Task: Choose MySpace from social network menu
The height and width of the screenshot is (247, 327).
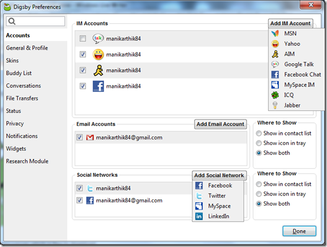Action: click(x=218, y=206)
